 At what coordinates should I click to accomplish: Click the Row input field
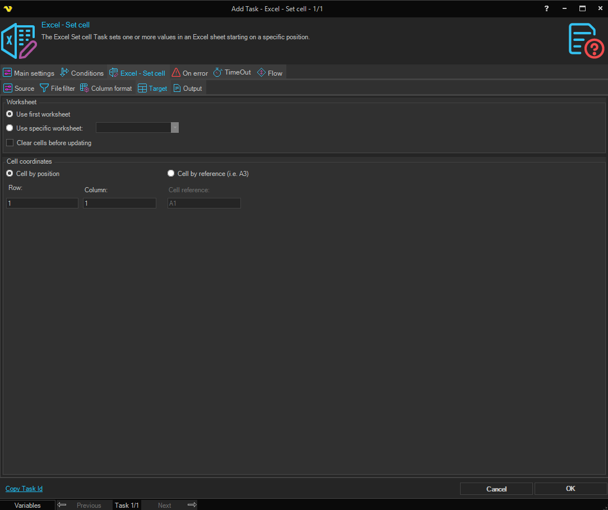click(x=42, y=203)
